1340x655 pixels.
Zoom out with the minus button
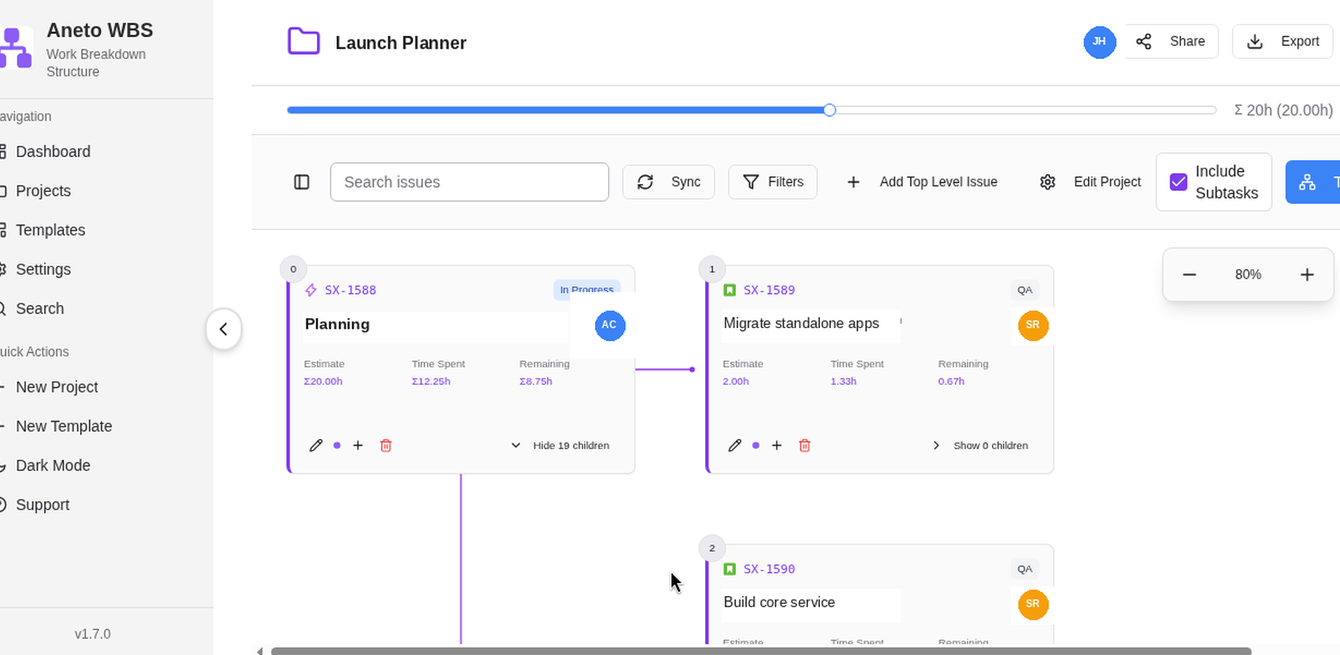pyautogui.click(x=1189, y=274)
